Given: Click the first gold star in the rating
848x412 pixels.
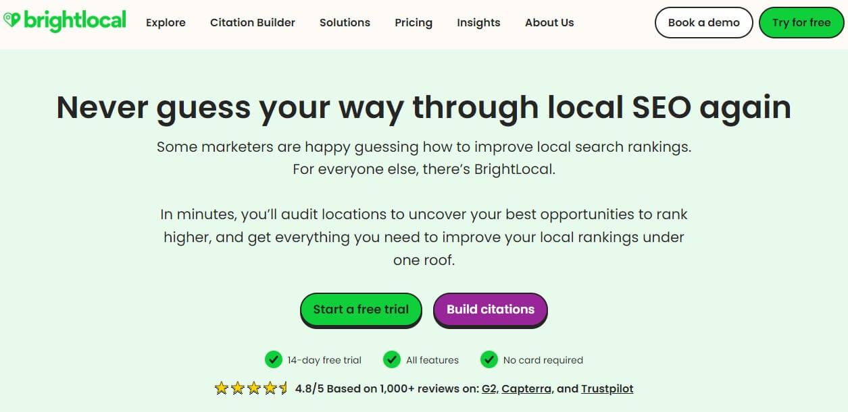Looking at the screenshot, I should [220, 388].
